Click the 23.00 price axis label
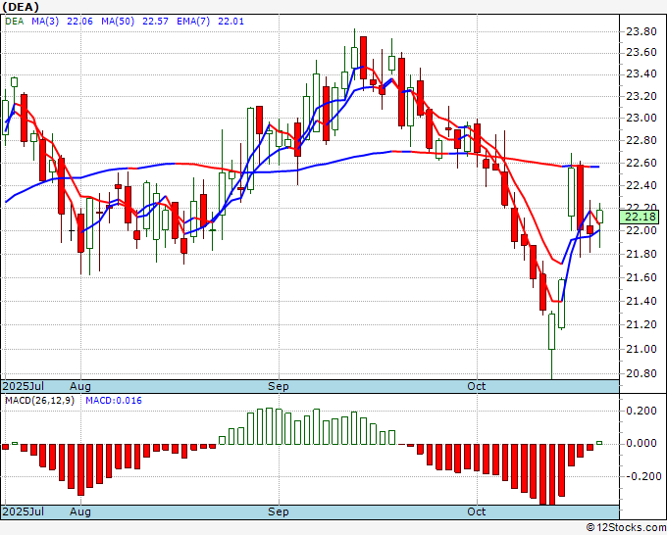 (641, 118)
